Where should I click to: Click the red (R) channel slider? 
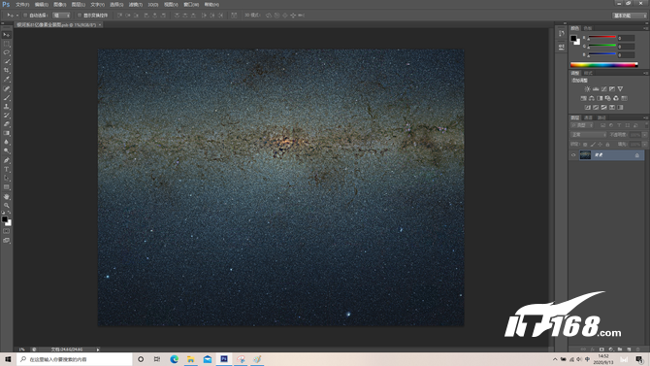coord(601,37)
